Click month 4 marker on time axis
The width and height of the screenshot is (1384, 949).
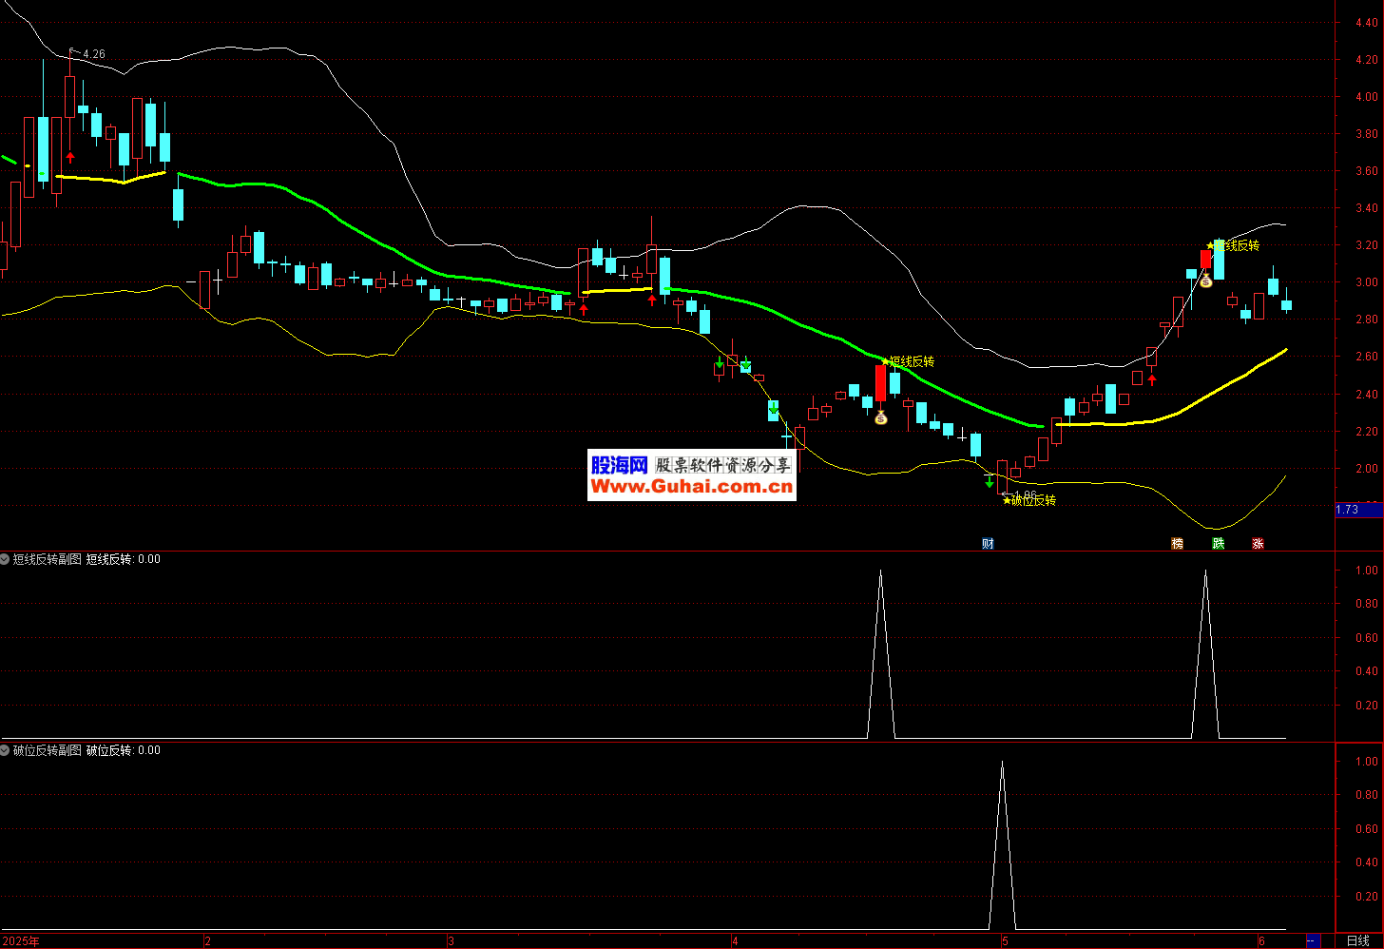tap(735, 941)
